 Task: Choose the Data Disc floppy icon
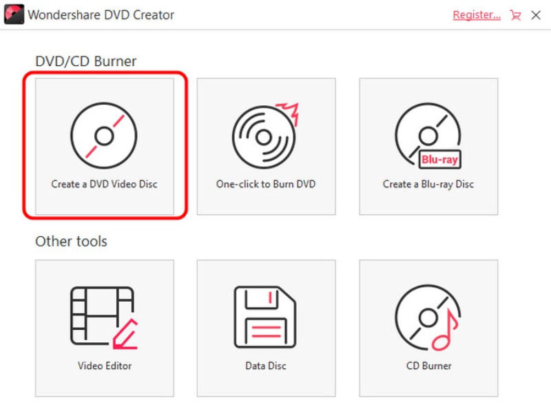pos(266,317)
